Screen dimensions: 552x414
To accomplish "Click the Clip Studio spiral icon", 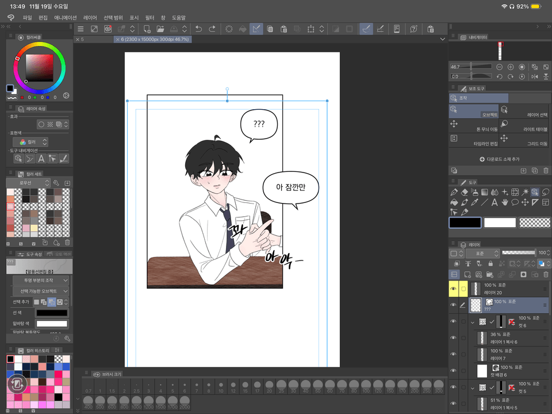I will (x=108, y=29).
